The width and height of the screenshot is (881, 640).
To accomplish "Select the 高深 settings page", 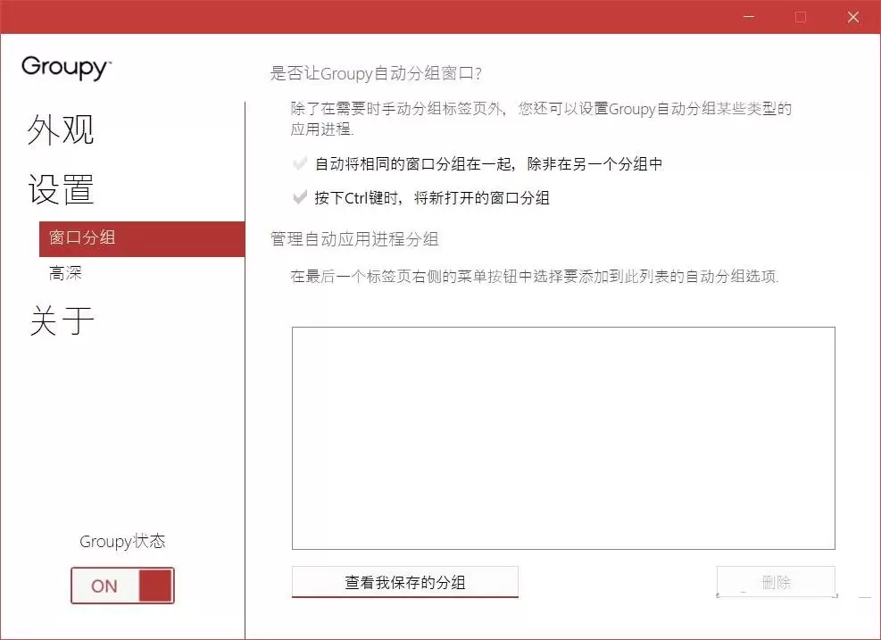I will click(x=65, y=274).
